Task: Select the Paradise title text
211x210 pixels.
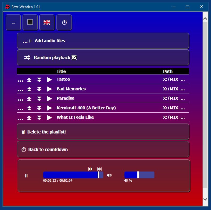Action: [x=66, y=98]
